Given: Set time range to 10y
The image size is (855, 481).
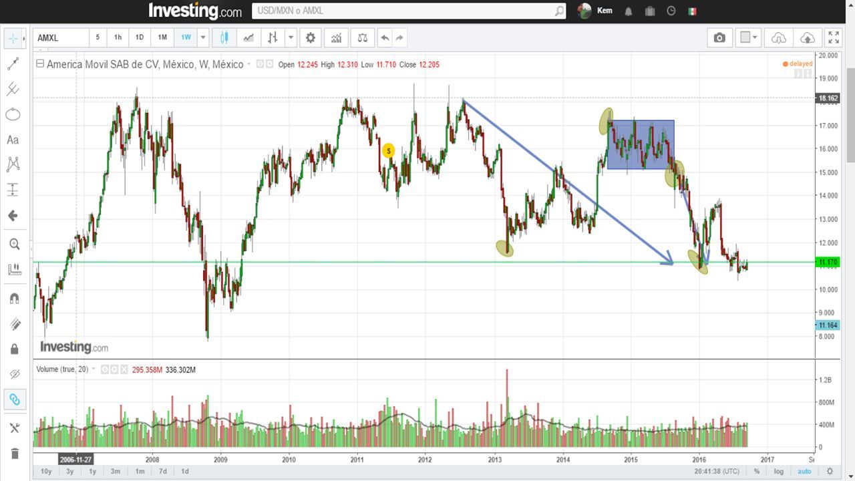Looking at the screenshot, I should click(x=46, y=471).
